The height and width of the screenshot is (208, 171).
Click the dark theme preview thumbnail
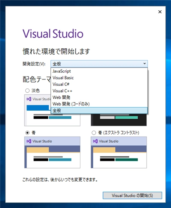[x=119, y=120]
